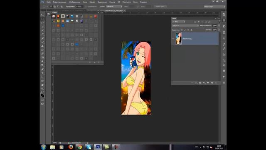The height and width of the screenshot is (150, 266).
Task: Change the screen mode from the toolbox
Action: pyautogui.click(x=42, y=104)
